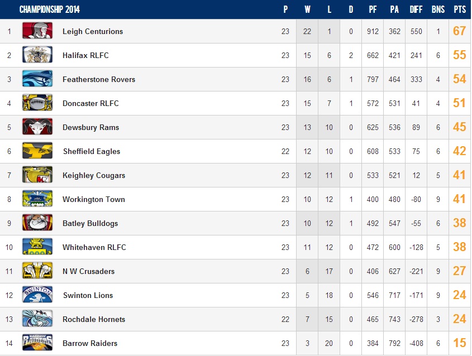Select the Featherstone Rovers logo
472x356 pixels.
[x=37, y=79]
